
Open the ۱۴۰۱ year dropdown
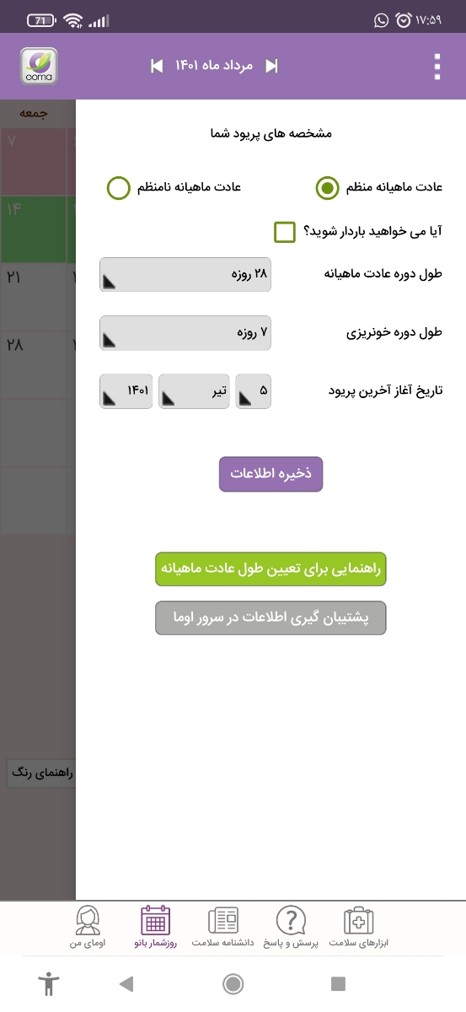[x=126, y=392]
